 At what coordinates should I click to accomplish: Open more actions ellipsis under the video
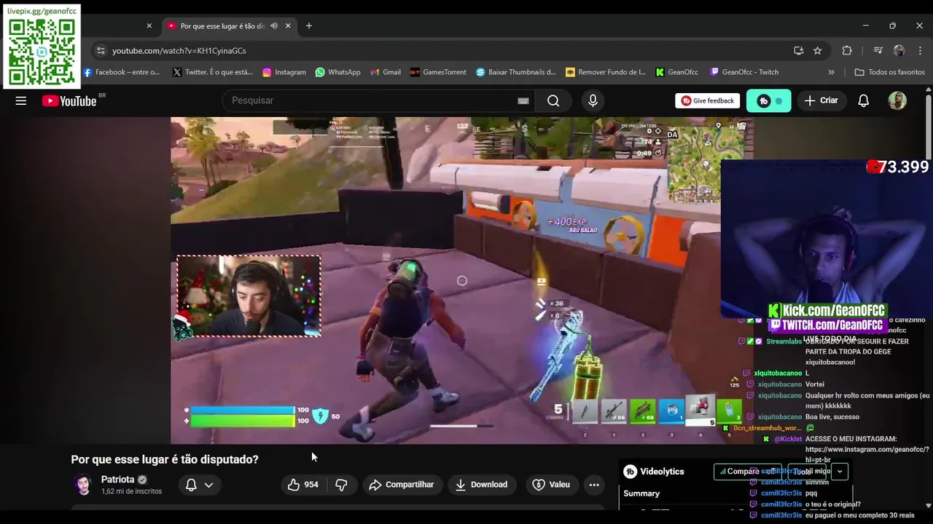594,485
